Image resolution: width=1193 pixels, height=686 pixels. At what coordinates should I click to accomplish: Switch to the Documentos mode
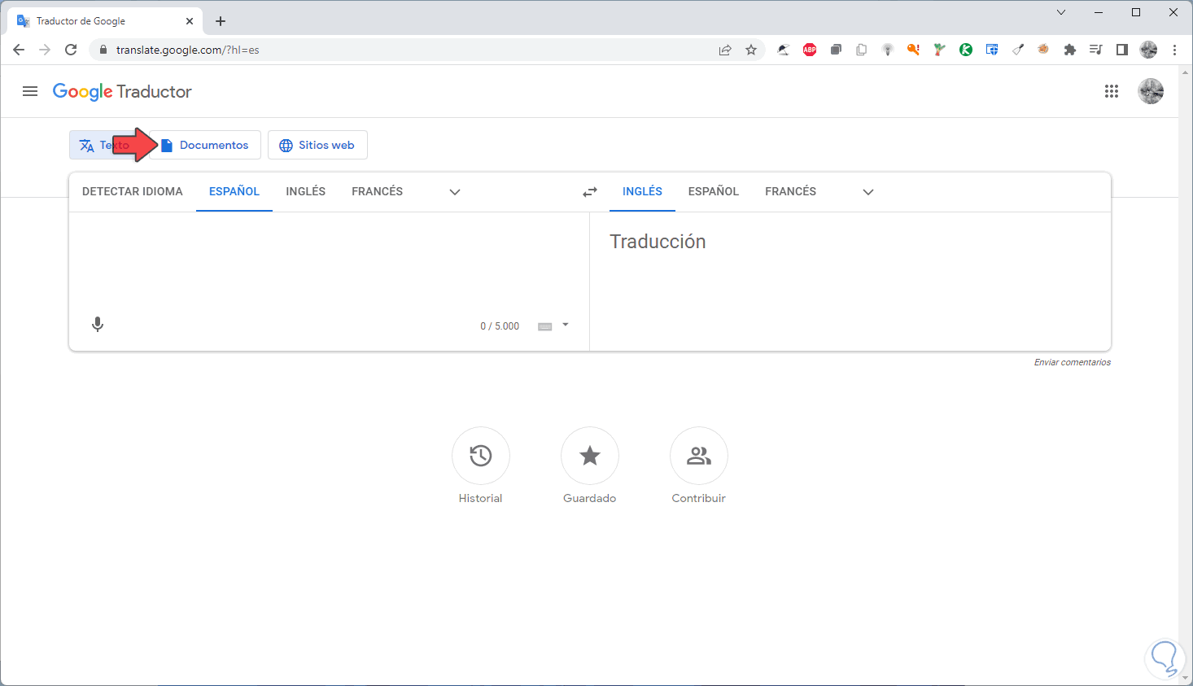pos(205,145)
